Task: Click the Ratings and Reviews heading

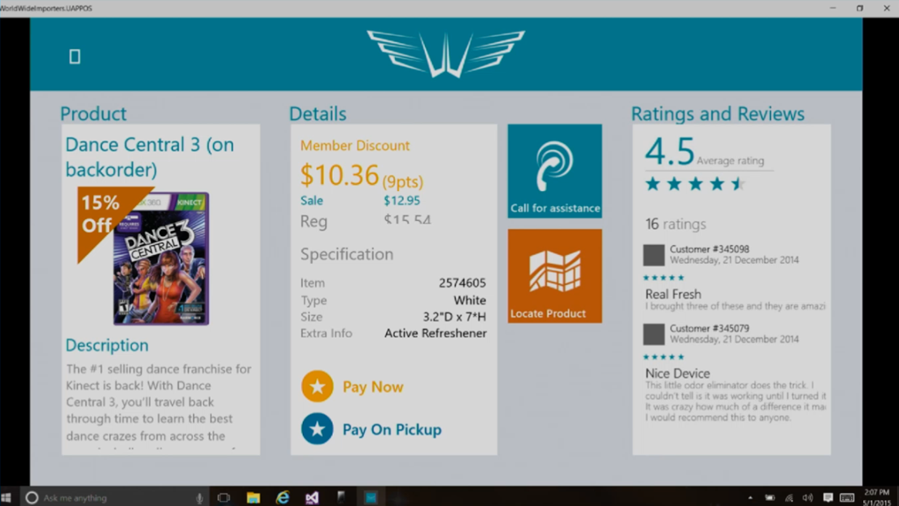Action: (718, 114)
